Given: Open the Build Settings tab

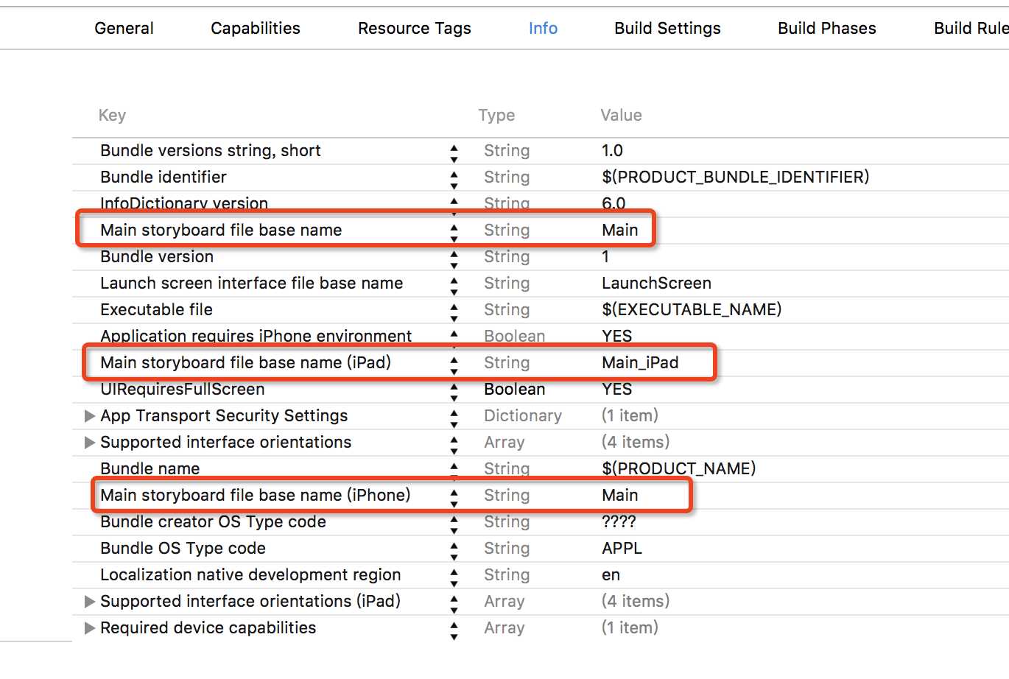Looking at the screenshot, I should pos(667,29).
